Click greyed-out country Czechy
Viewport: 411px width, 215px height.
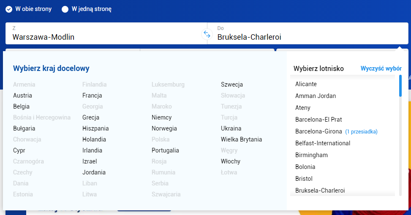pyautogui.click(x=22, y=172)
